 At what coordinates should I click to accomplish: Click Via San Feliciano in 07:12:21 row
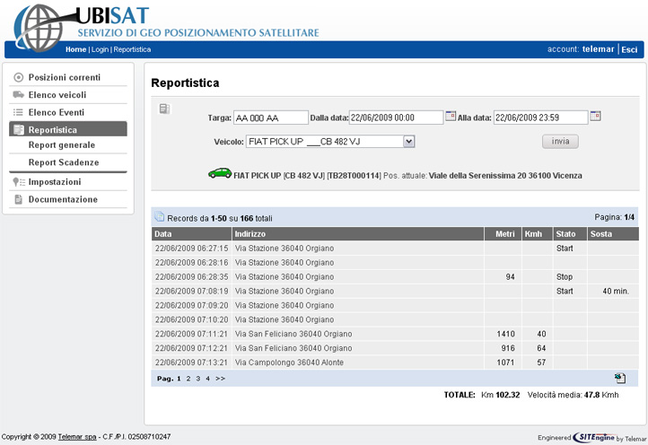tap(293, 348)
